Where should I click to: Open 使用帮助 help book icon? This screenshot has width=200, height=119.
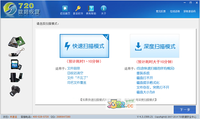click(91, 10)
